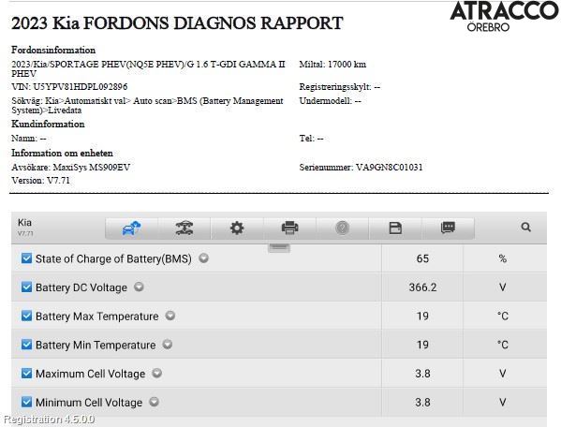
Task: Open dropdown arrow next to Maximum Cell Voltage
Action: pyautogui.click(x=157, y=373)
